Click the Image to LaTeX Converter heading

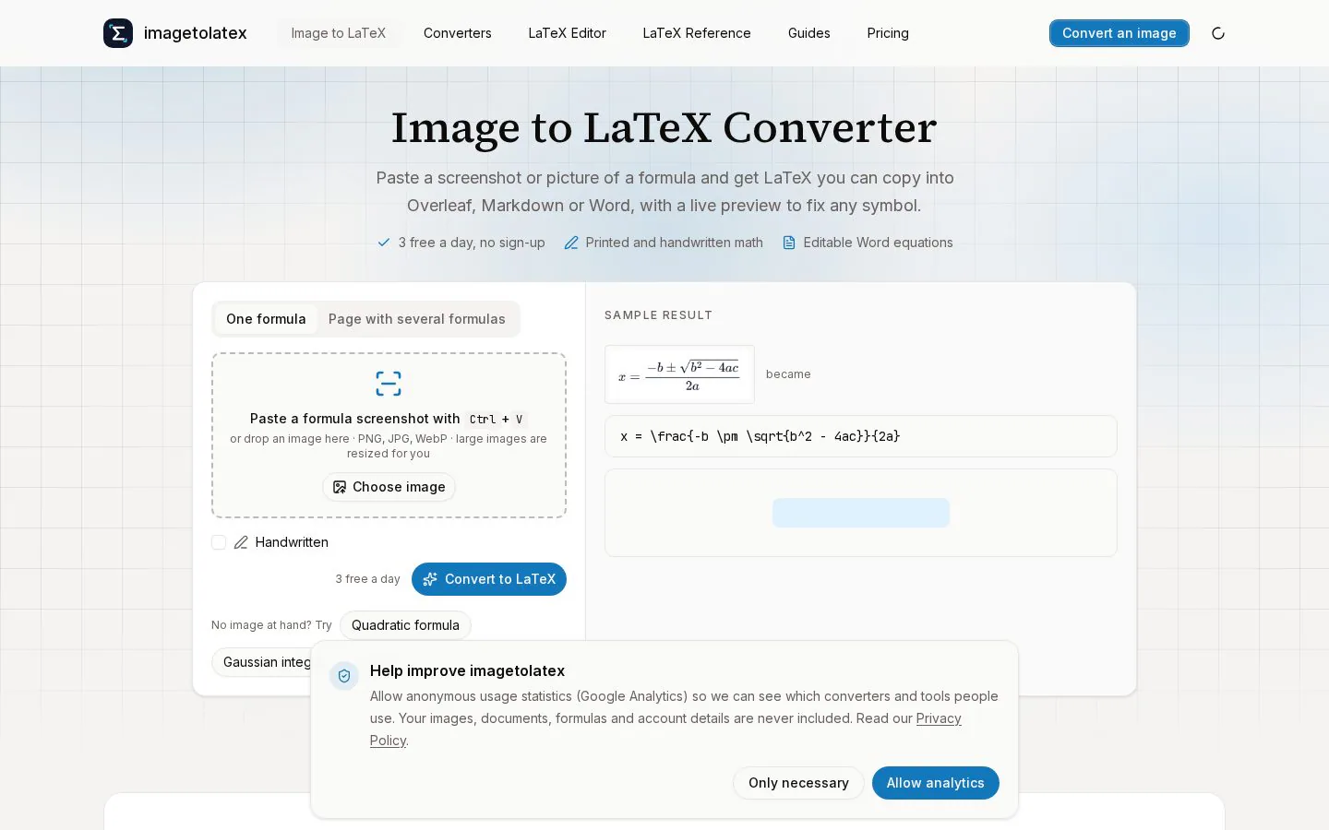point(664,127)
